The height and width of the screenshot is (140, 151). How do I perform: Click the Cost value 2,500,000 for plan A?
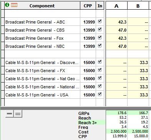pyautogui.click(x=119, y=132)
